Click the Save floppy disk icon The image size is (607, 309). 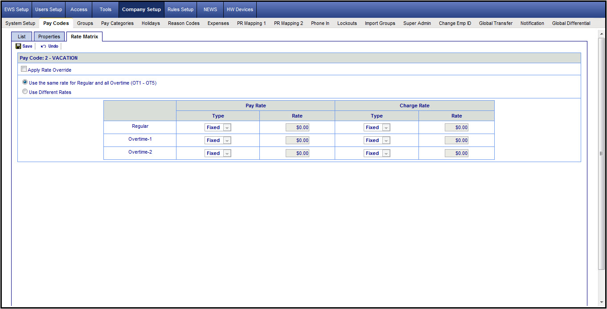tap(18, 46)
